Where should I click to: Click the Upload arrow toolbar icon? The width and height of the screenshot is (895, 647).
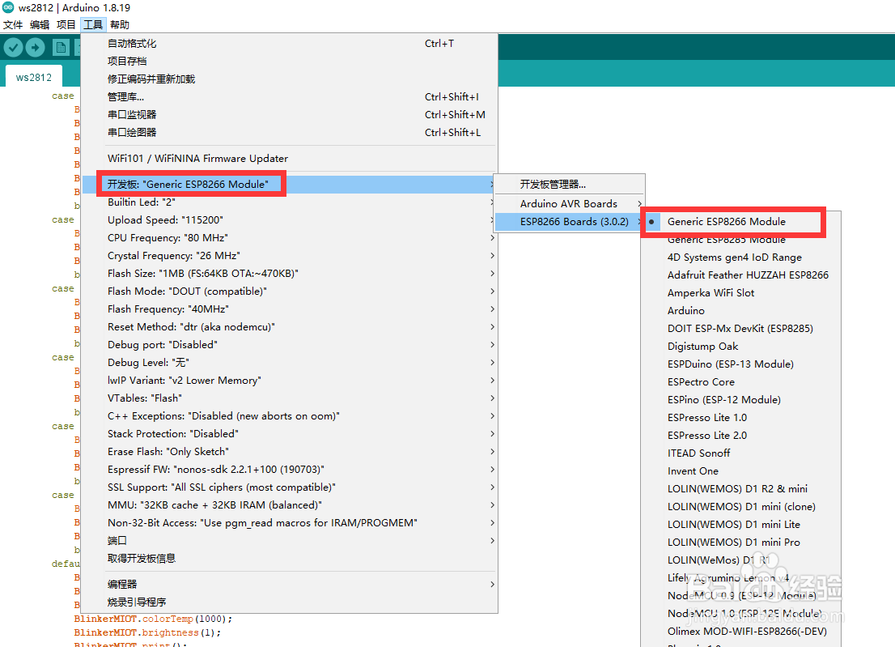click(x=35, y=48)
